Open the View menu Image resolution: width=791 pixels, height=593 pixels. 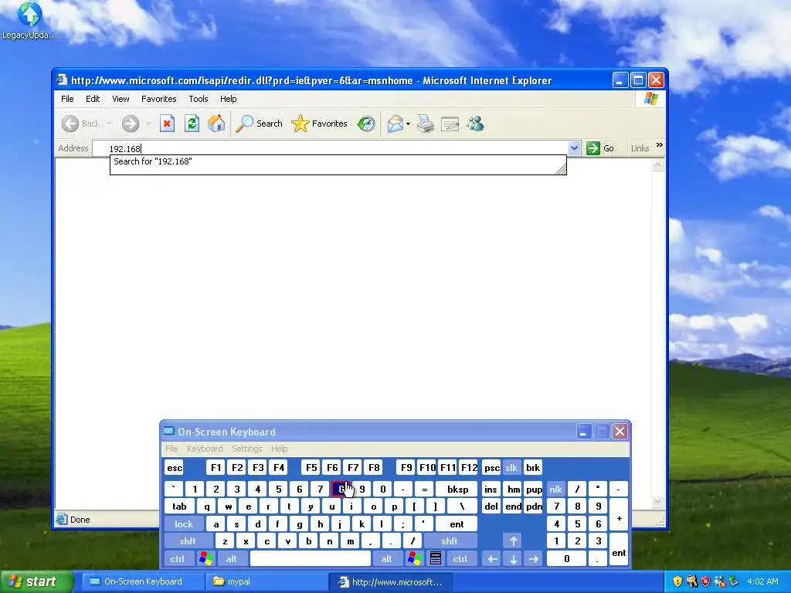121,99
